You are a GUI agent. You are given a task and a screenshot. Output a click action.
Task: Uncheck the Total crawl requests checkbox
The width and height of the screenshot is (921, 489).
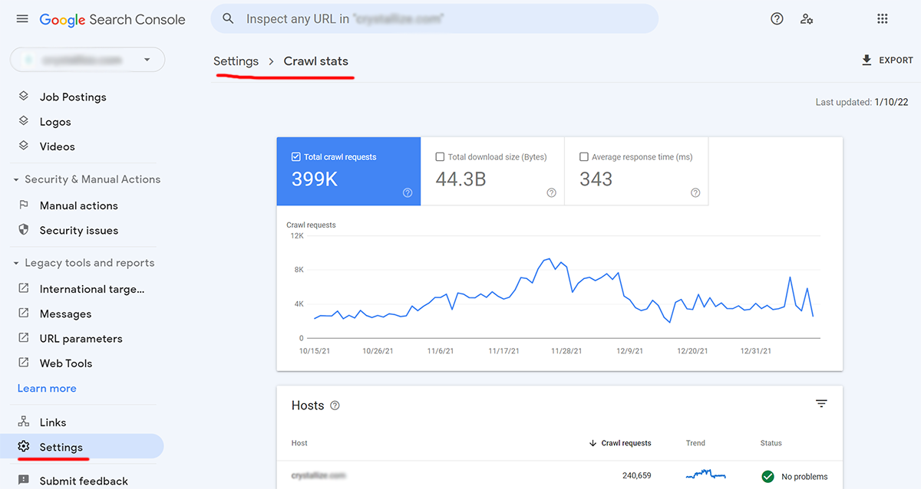tap(296, 157)
